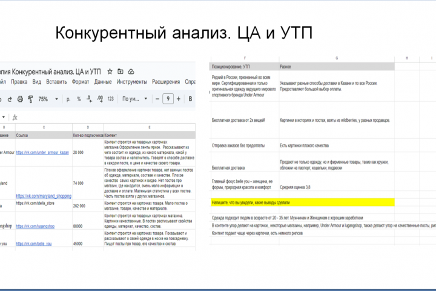This screenshot has height=291, width=436.
Task: Open the 123 number formats menu
Action: point(110,99)
